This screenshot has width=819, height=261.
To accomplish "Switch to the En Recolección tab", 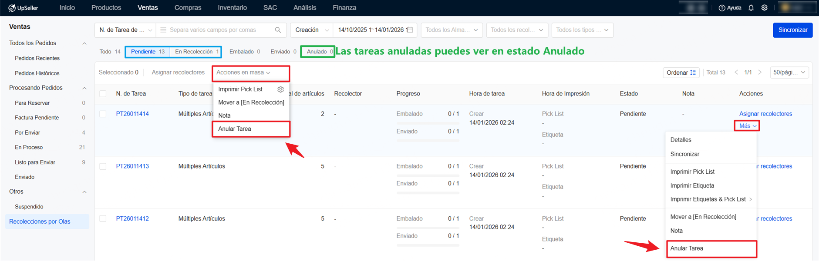I will point(196,52).
